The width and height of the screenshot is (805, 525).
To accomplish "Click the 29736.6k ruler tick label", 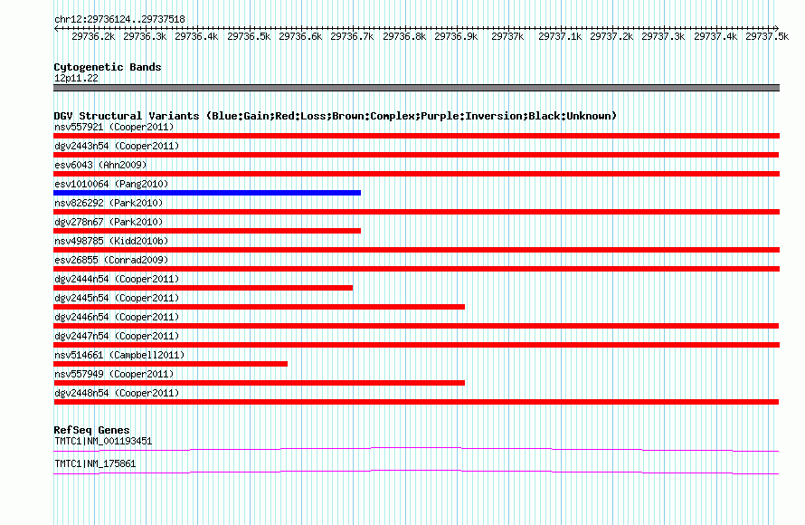I will coord(300,36).
